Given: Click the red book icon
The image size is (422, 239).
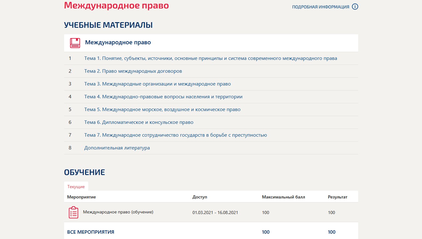Looking at the screenshot, I should pyautogui.click(x=75, y=43).
